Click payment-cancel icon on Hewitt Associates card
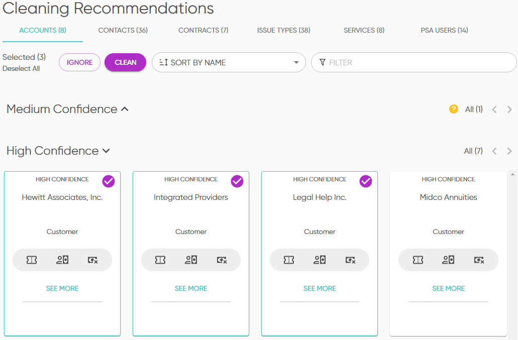 pyautogui.click(x=93, y=260)
